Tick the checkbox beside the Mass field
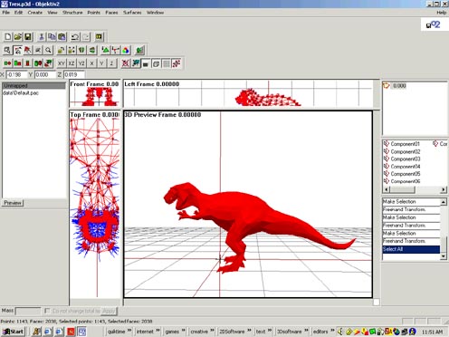 point(47,311)
